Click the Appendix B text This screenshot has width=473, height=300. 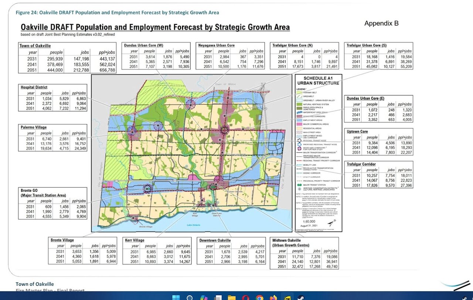click(x=381, y=23)
